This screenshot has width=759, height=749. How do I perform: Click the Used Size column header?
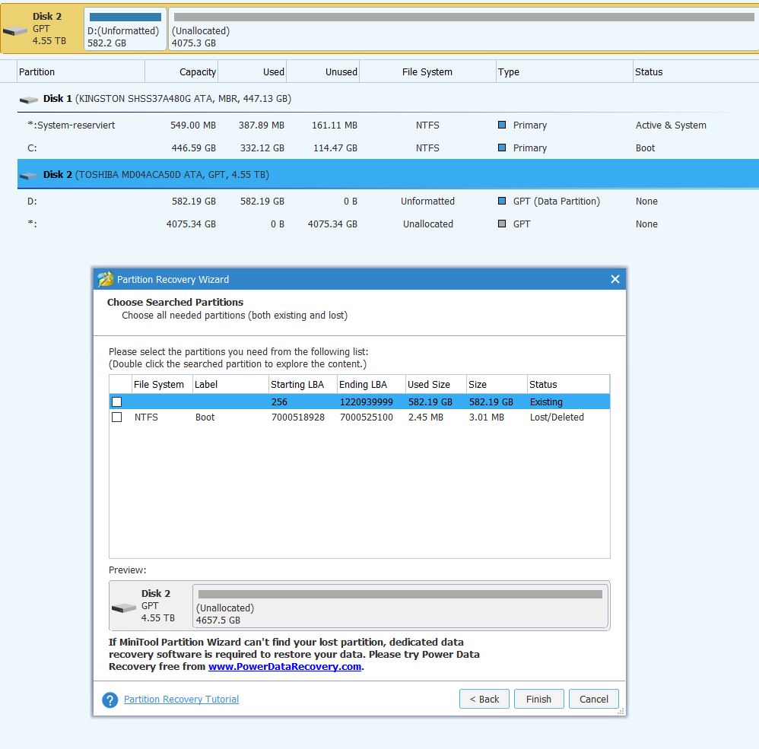click(x=436, y=384)
